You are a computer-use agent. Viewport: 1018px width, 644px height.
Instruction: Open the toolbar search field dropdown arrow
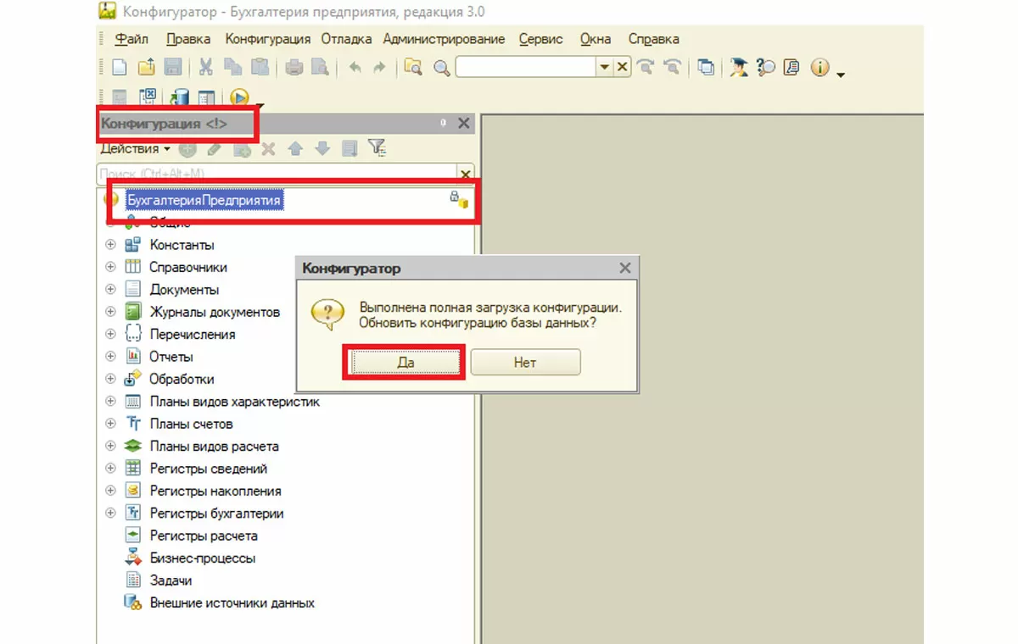tap(605, 68)
